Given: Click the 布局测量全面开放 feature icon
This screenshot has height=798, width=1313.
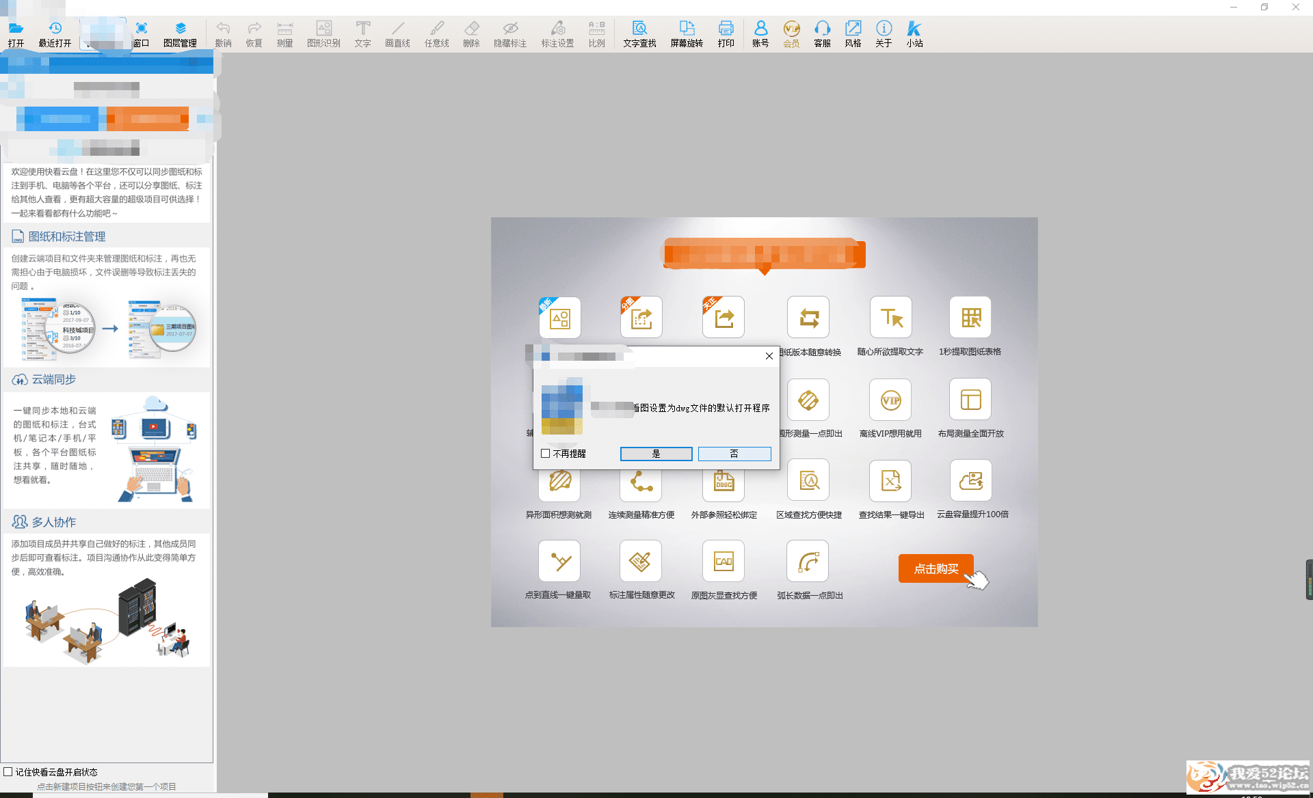Looking at the screenshot, I should click(970, 399).
